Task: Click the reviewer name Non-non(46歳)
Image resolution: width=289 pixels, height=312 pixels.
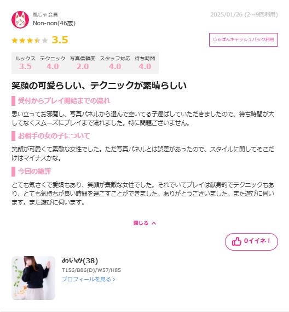Action: tap(54, 23)
